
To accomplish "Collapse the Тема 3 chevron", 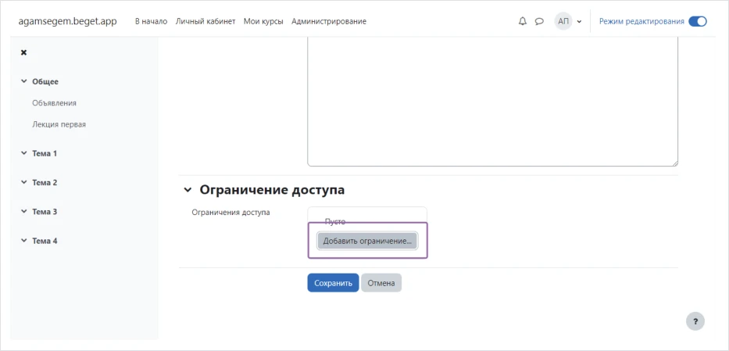I will (x=23, y=212).
